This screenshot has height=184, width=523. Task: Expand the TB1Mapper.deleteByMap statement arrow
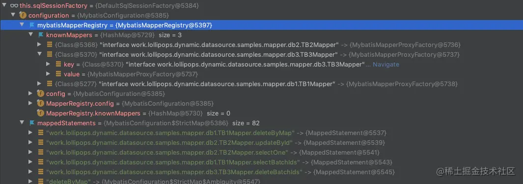pos(30,133)
